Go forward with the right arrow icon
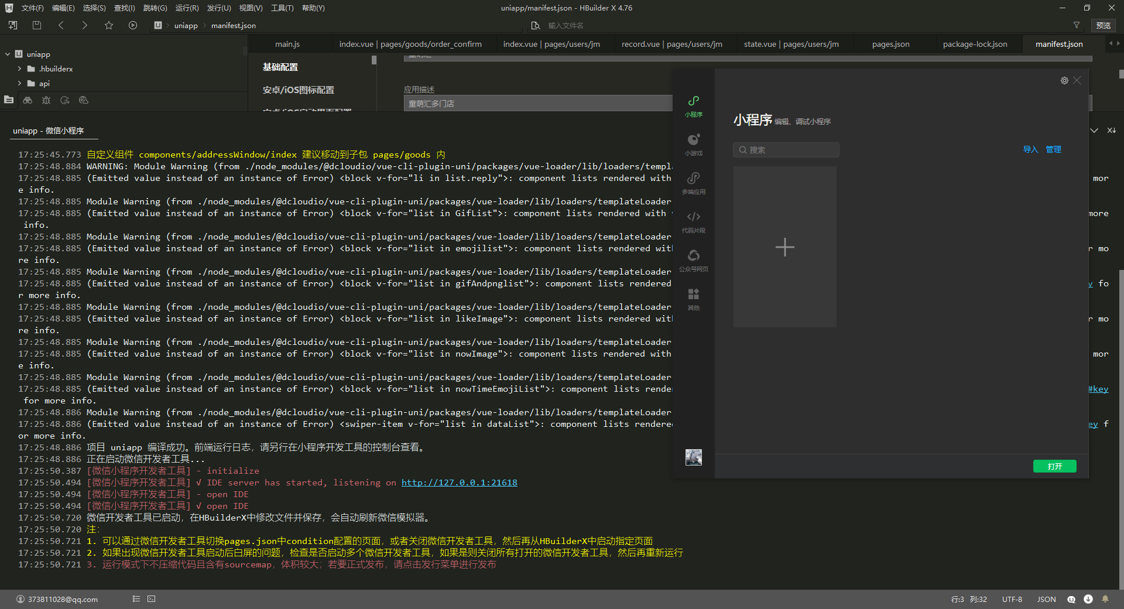The image size is (1124, 609). point(84,25)
